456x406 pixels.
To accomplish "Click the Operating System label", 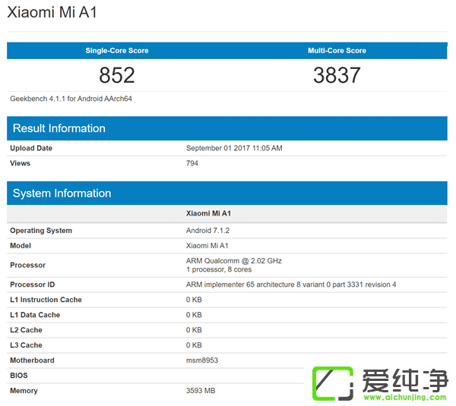I will pyautogui.click(x=41, y=231).
